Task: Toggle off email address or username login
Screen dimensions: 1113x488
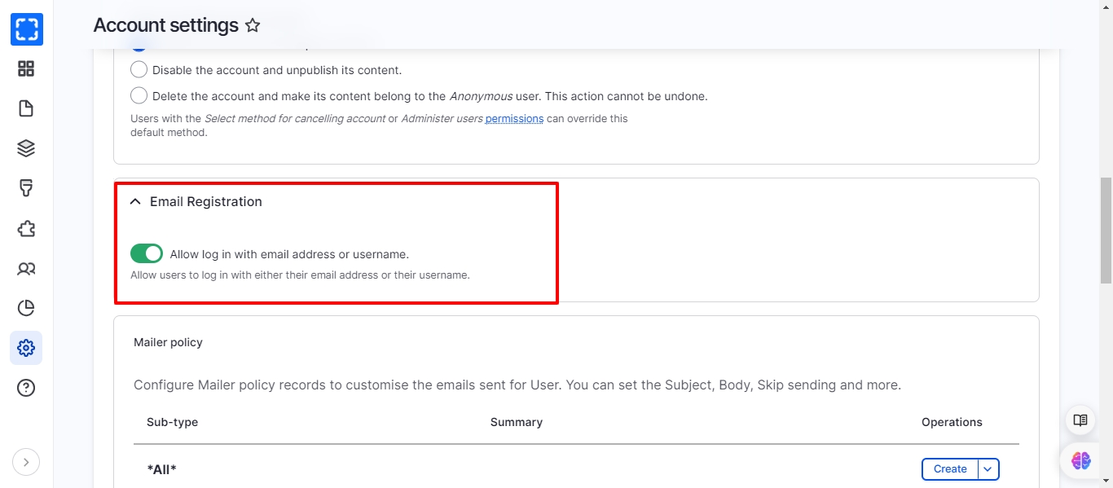Action: click(x=147, y=254)
